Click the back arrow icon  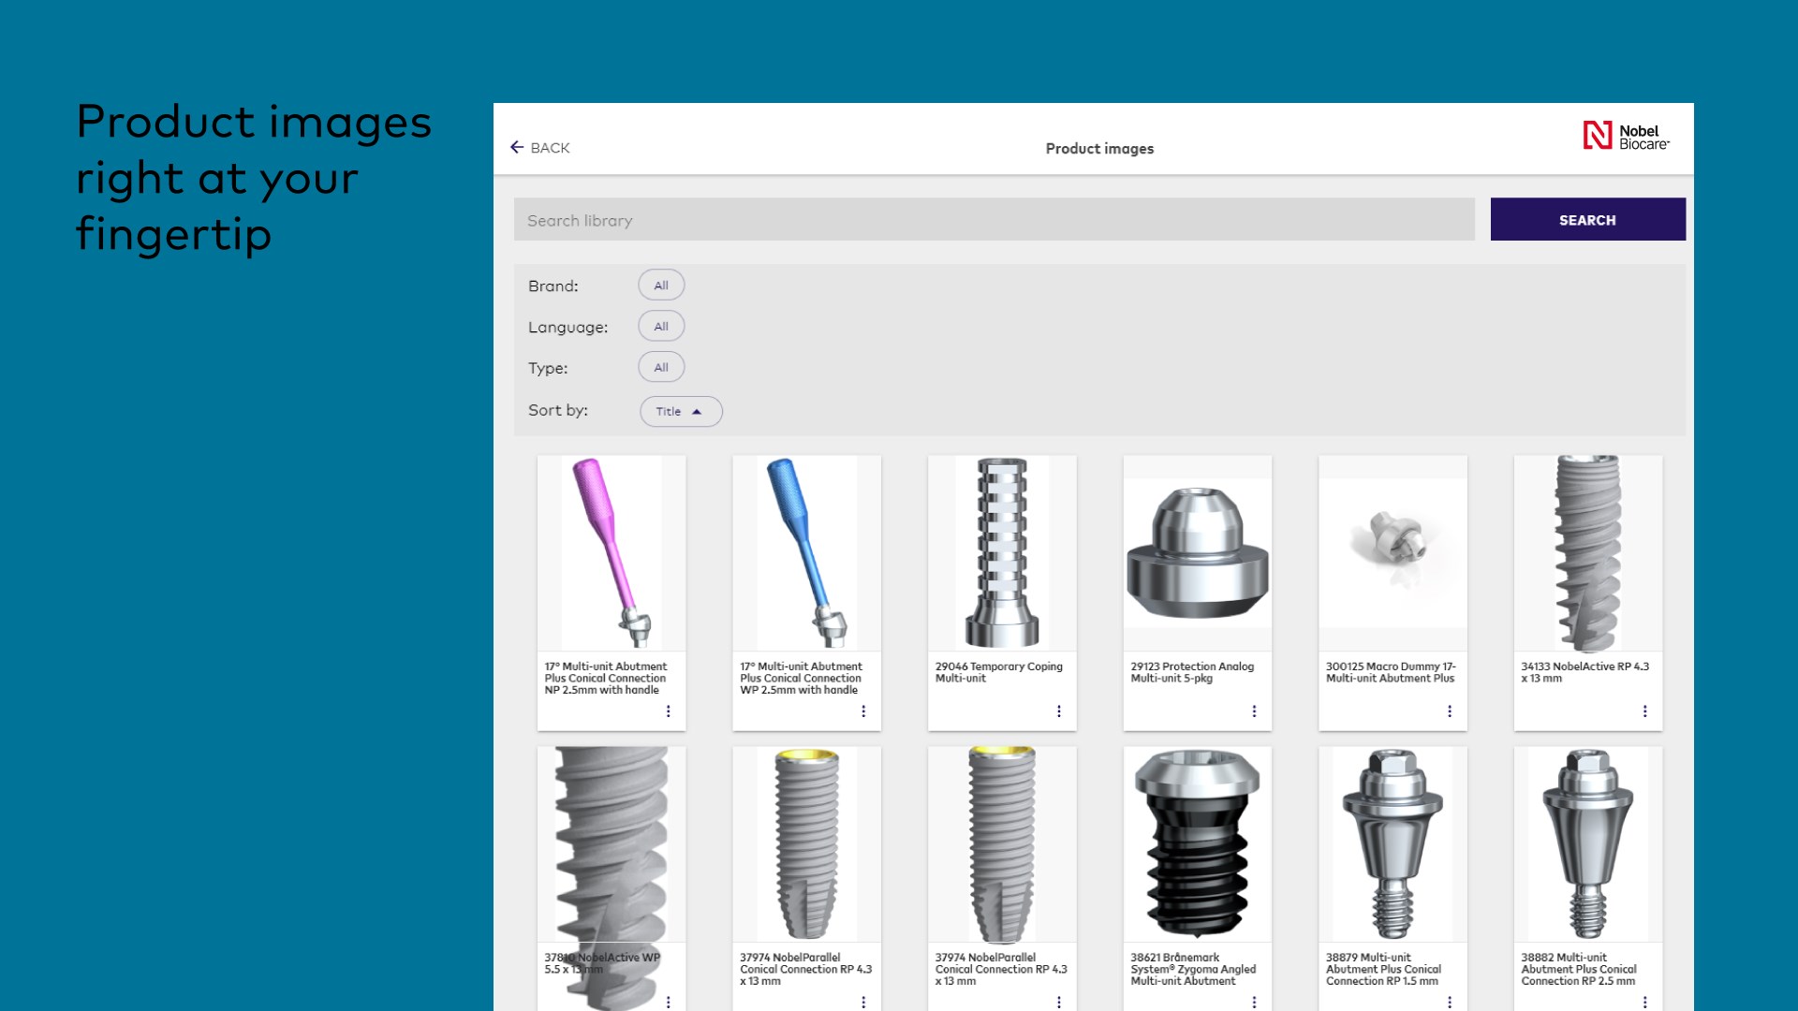[517, 147]
